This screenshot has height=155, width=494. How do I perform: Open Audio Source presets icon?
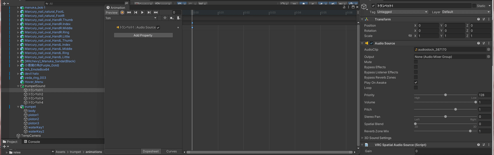click(x=484, y=43)
